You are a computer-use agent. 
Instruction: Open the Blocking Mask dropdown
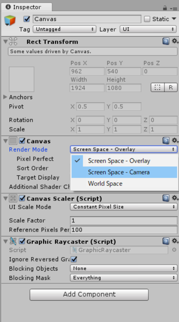[124, 278]
